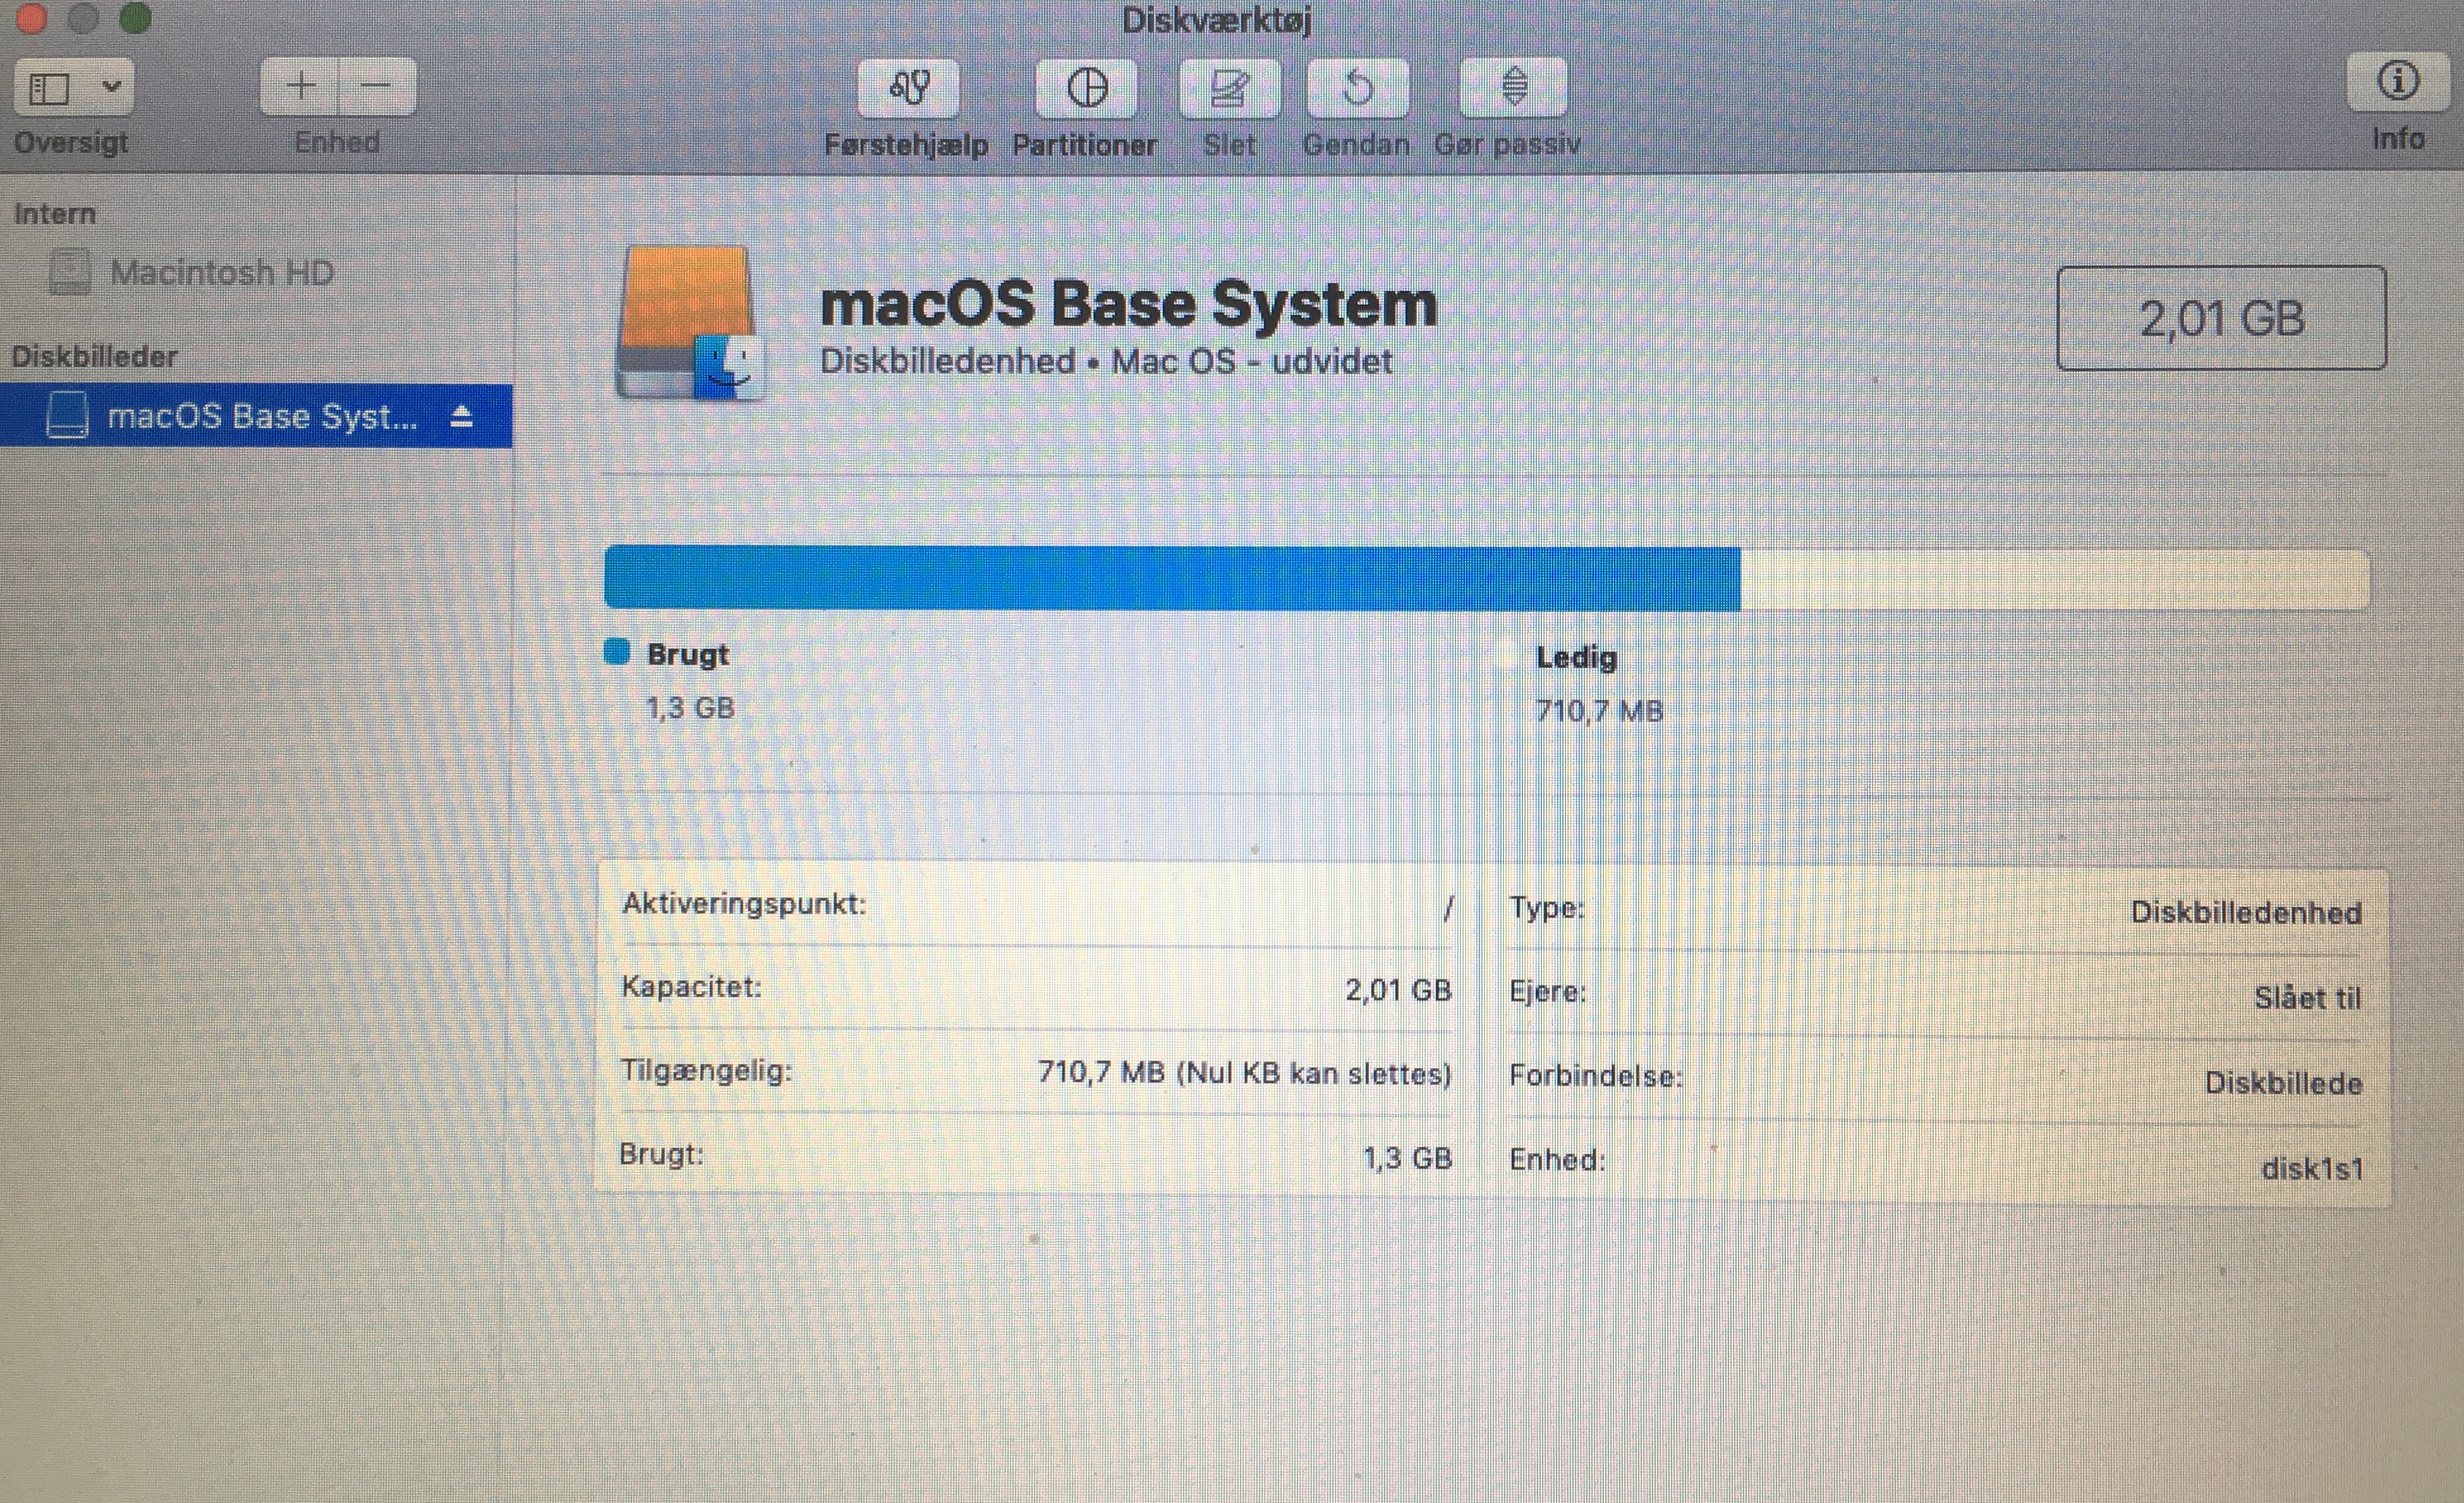Viewport: 2464px width, 1503px height.
Task: Click the 'Aktiveringspunkt:' row label
Action: click(744, 904)
